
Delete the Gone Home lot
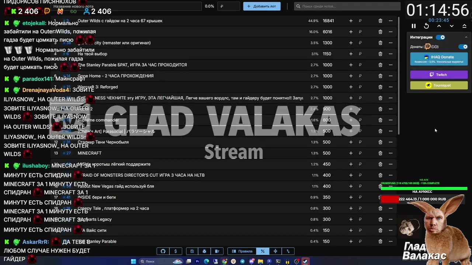click(x=380, y=76)
